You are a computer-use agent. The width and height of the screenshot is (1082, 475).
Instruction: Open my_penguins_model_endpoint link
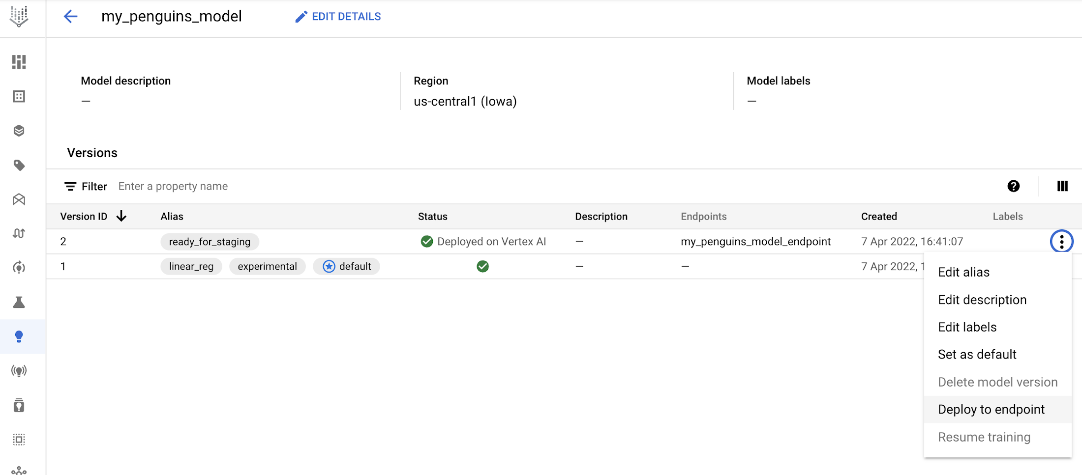coord(756,241)
